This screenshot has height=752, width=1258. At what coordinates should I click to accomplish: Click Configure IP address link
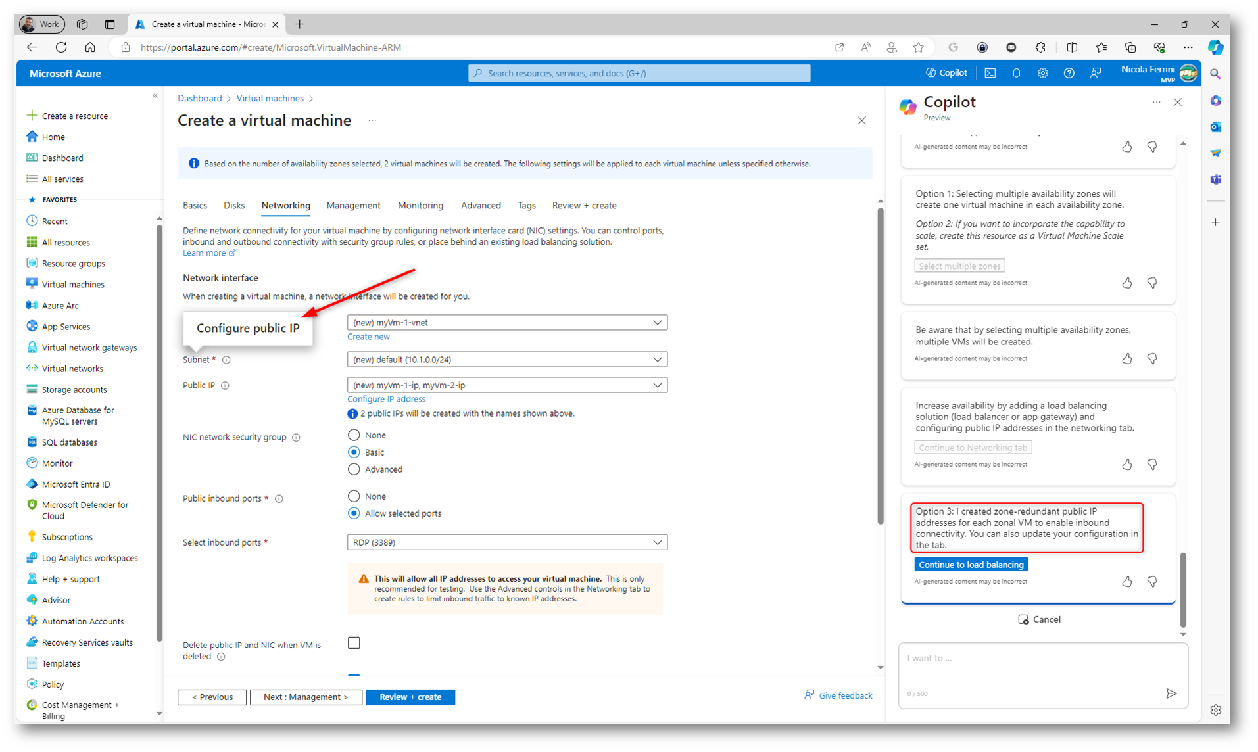tap(386, 399)
